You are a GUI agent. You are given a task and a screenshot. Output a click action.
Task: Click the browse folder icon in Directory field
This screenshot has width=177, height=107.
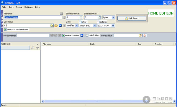(x=52, y=26)
